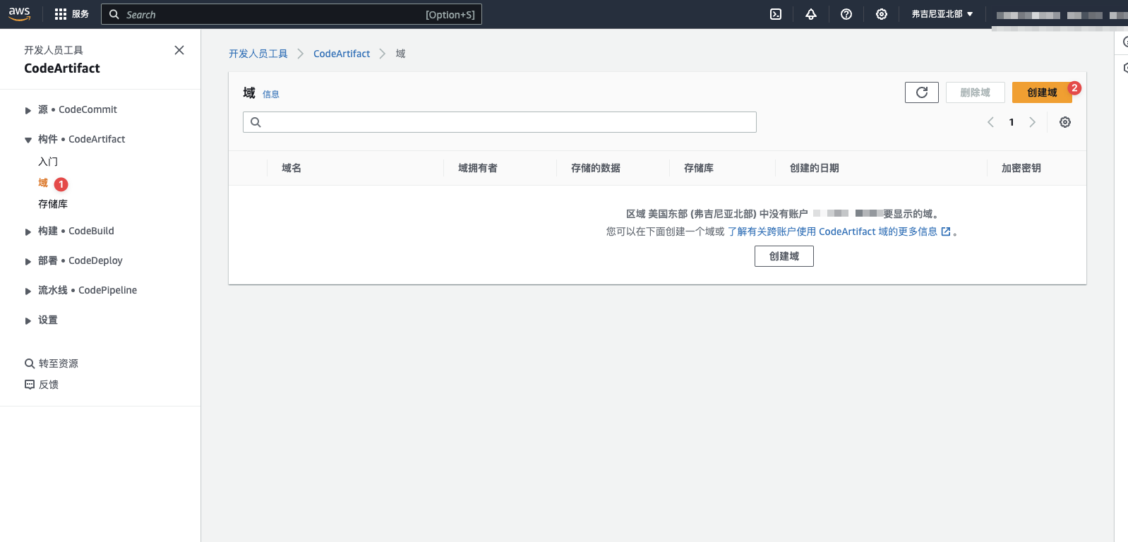Click 存储库 column header

coord(699,168)
